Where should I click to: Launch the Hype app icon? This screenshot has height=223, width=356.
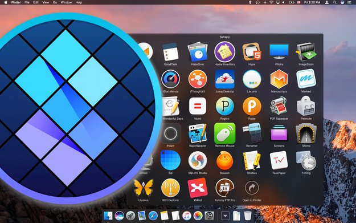(x=252, y=52)
